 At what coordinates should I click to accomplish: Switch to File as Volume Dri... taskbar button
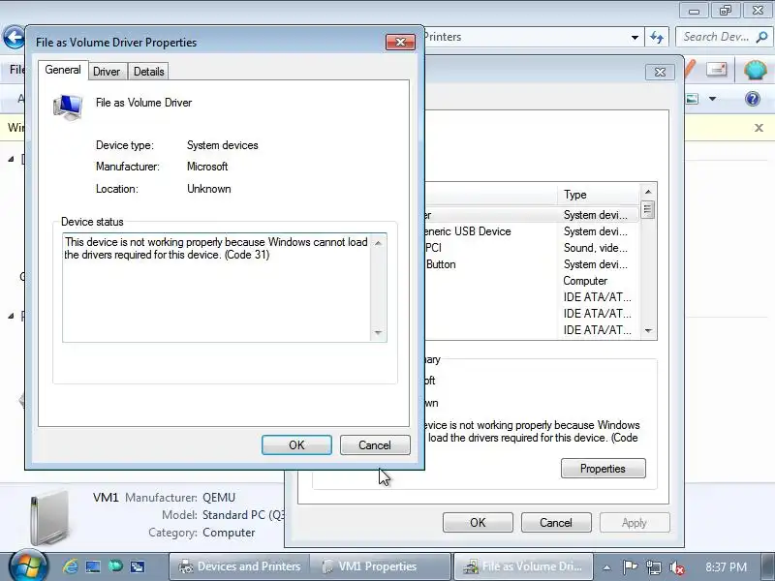[x=523, y=566]
